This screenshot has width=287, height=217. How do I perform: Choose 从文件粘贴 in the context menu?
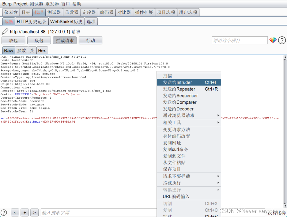(189, 163)
